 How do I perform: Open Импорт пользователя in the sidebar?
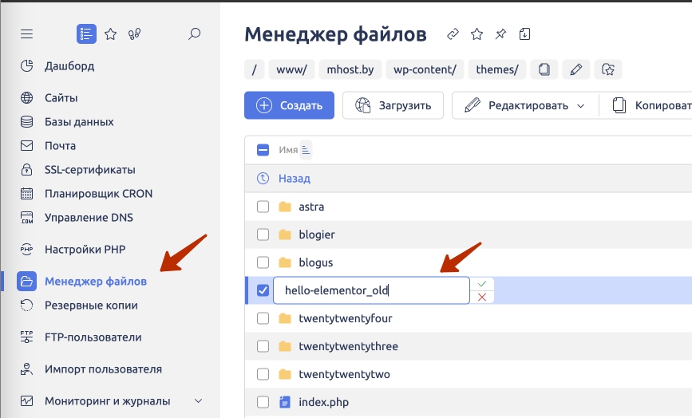pos(103,369)
